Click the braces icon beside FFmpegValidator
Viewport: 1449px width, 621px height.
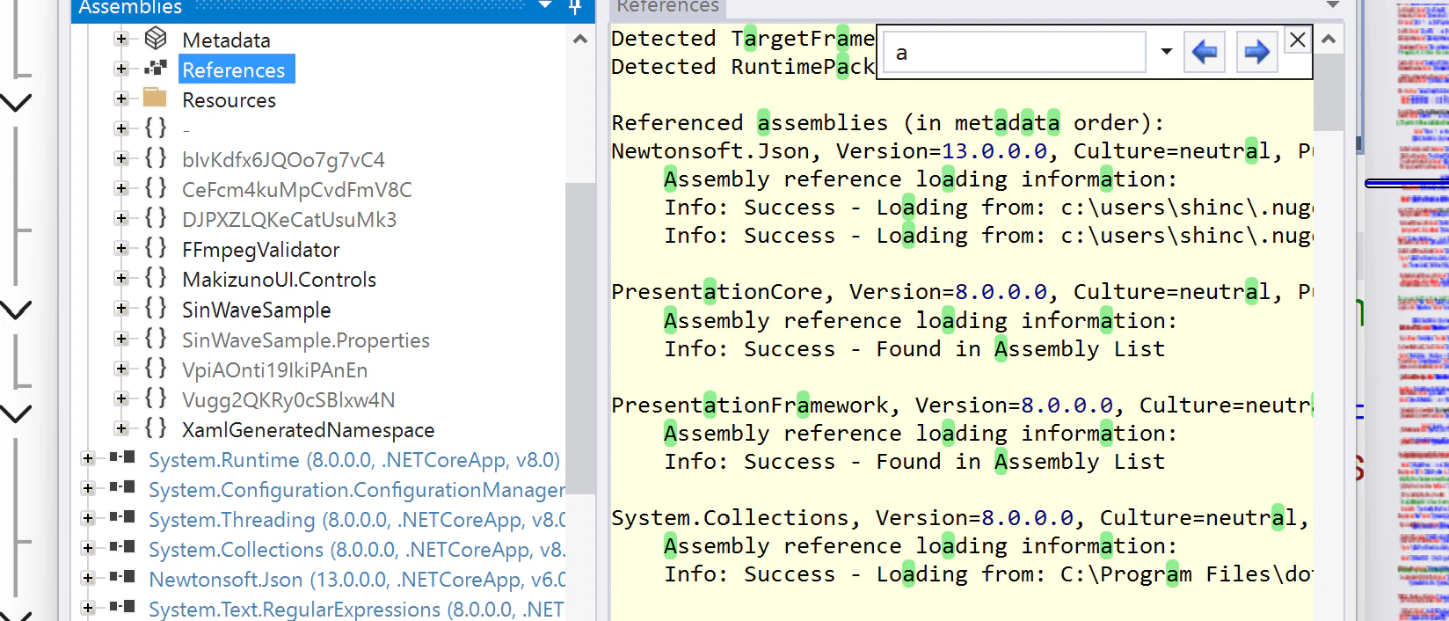[x=156, y=248]
